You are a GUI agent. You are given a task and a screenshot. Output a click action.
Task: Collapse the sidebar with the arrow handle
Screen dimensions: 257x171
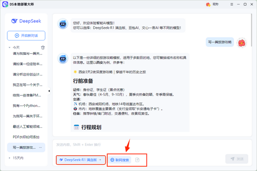click(x=49, y=91)
